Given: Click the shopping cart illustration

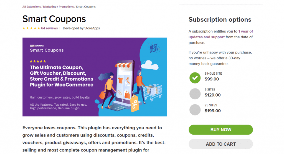Looking at the screenshot, I should pyautogui.click(x=152, y=92).
